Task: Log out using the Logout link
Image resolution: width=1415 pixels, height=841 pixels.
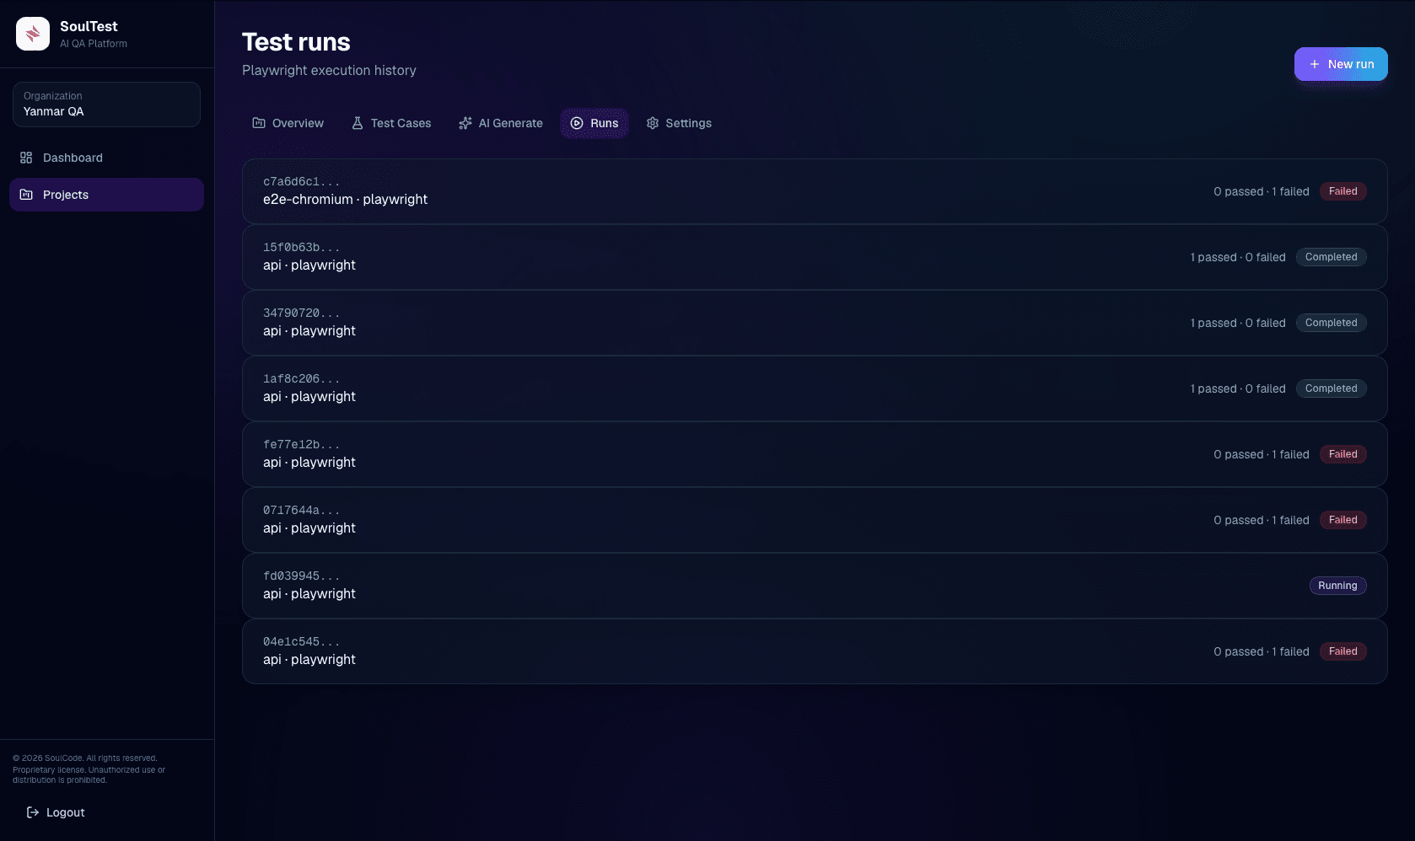Action: (56, 812)
